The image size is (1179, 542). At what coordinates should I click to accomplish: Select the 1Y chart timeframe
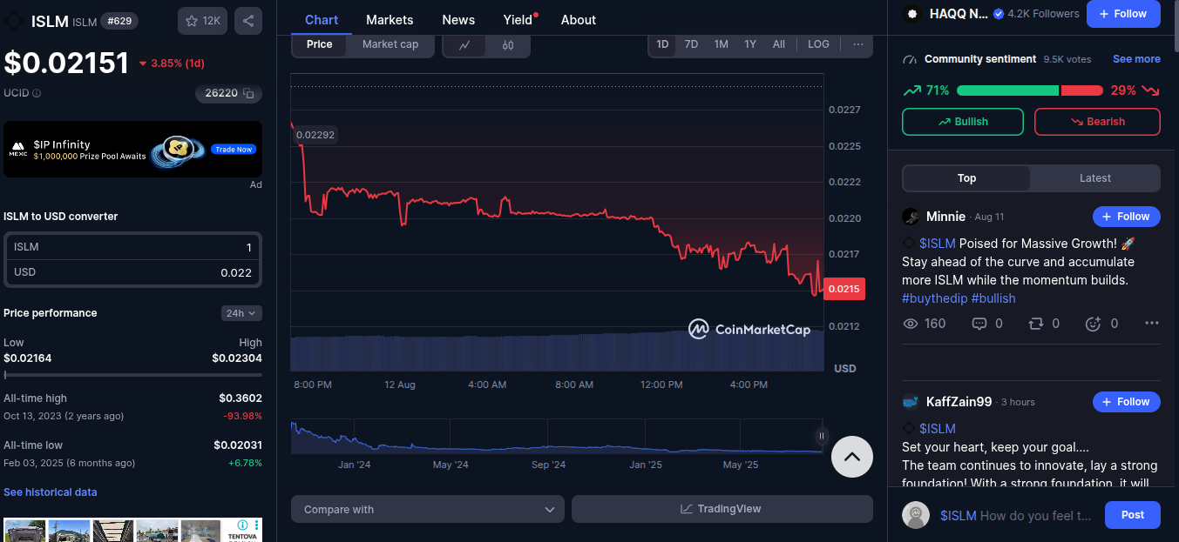(749, 43)
